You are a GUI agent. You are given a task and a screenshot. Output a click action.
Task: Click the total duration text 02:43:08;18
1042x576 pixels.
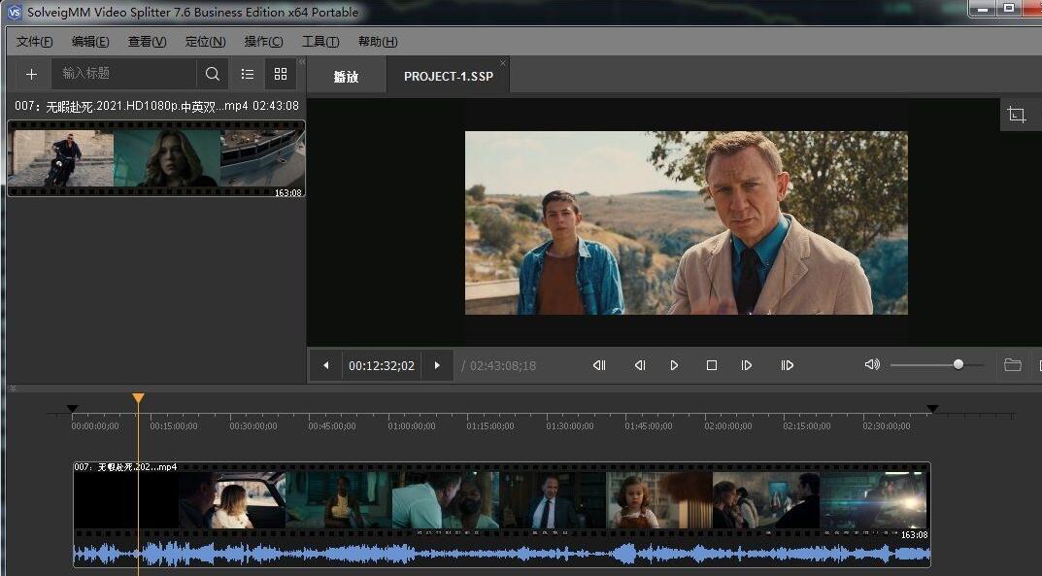point(502,366)
